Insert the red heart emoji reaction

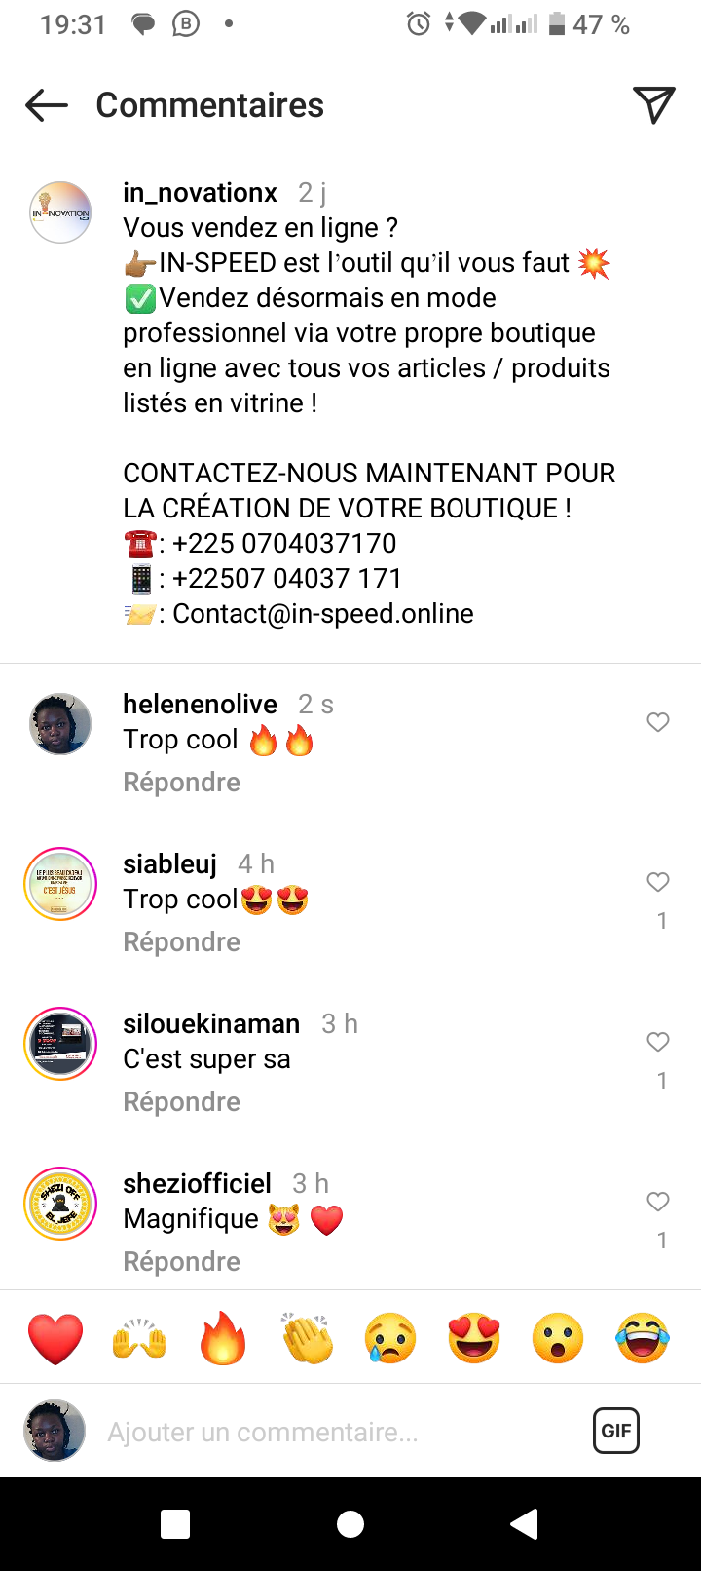(55, 1338)
